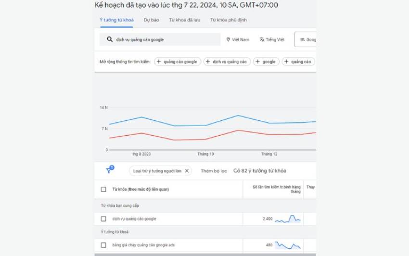
Task: Add the 'quảng cáo' suggestion chip
Action: [x=298, y=62]
